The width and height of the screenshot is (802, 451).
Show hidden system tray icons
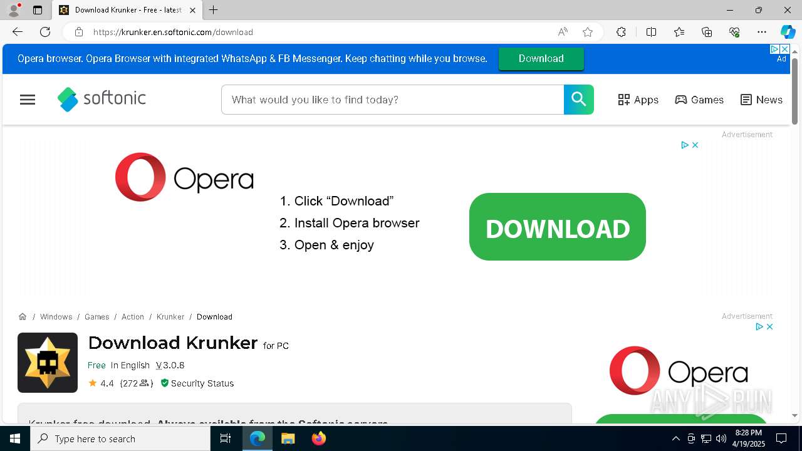click(675, 438)
